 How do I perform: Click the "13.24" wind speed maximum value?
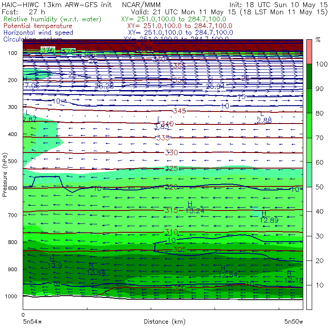pyautogui.click(x=195, y=210)
